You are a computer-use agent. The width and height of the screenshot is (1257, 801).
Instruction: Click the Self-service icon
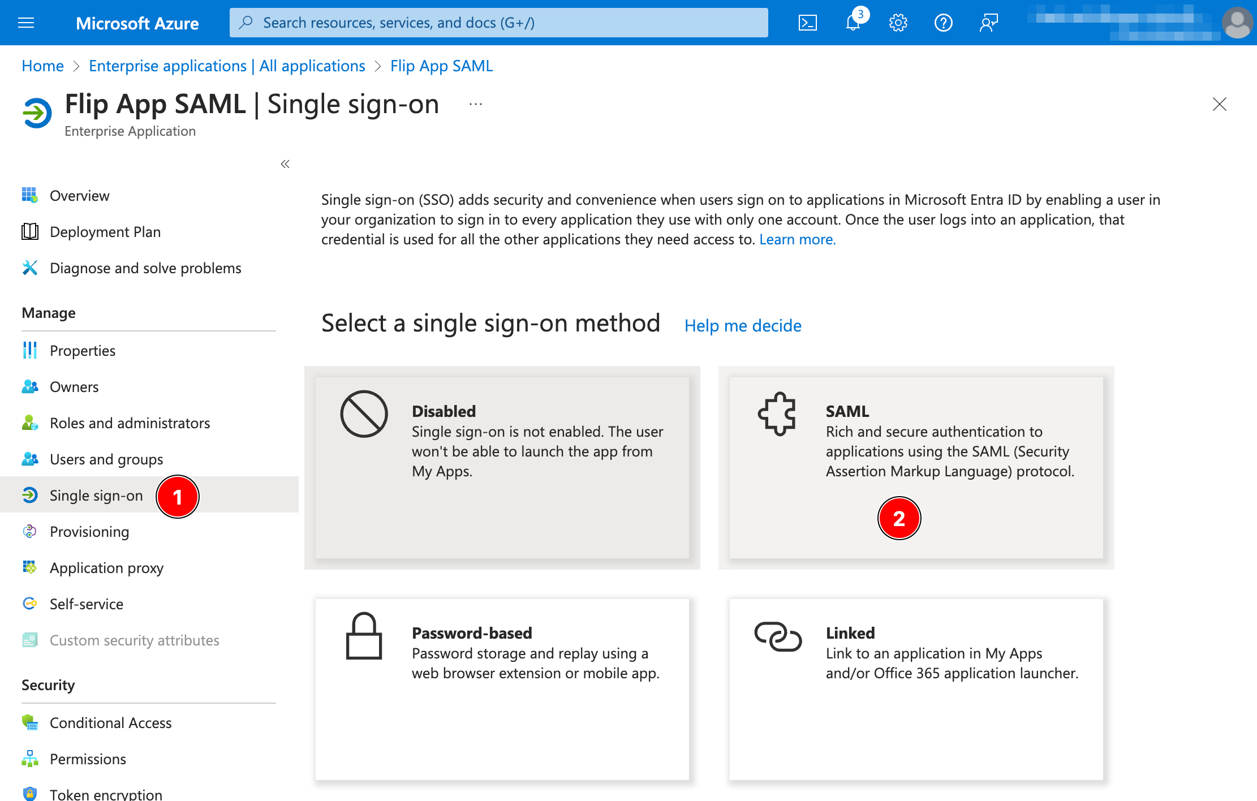pyautogui.click(x=30, y=604)
